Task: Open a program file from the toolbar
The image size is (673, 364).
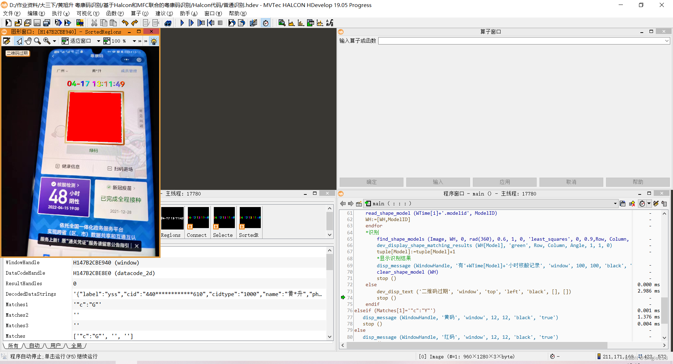Action: (x=18, y=23)
